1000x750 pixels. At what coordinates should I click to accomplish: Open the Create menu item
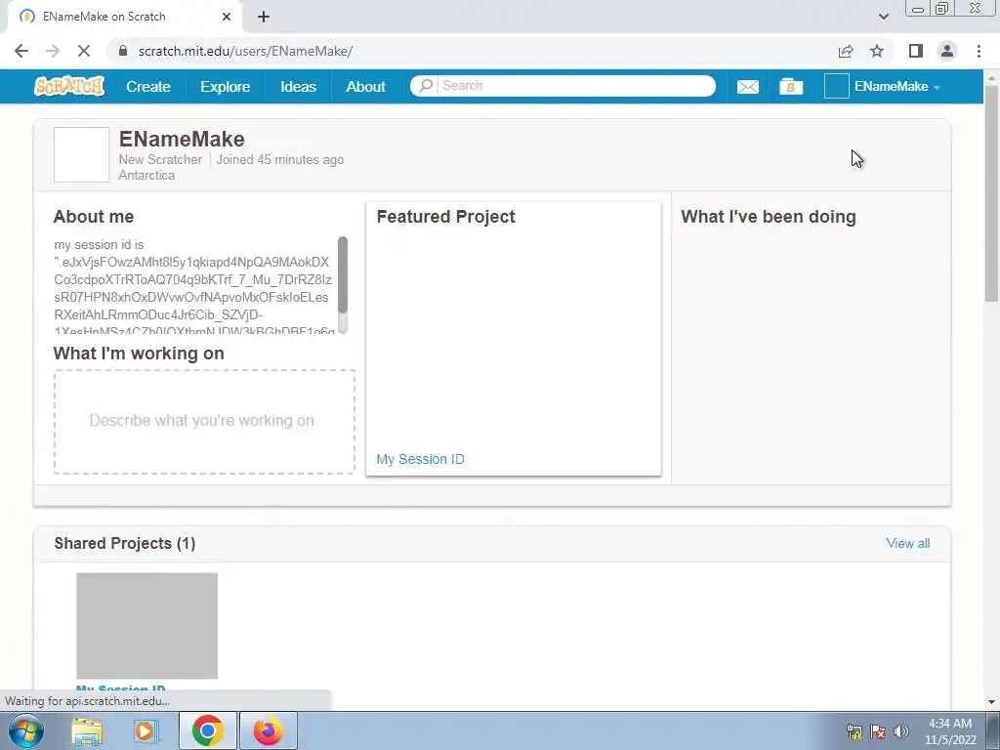[x=148, y=87]
